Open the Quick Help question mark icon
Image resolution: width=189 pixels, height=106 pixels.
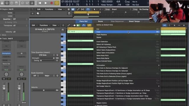12,3
